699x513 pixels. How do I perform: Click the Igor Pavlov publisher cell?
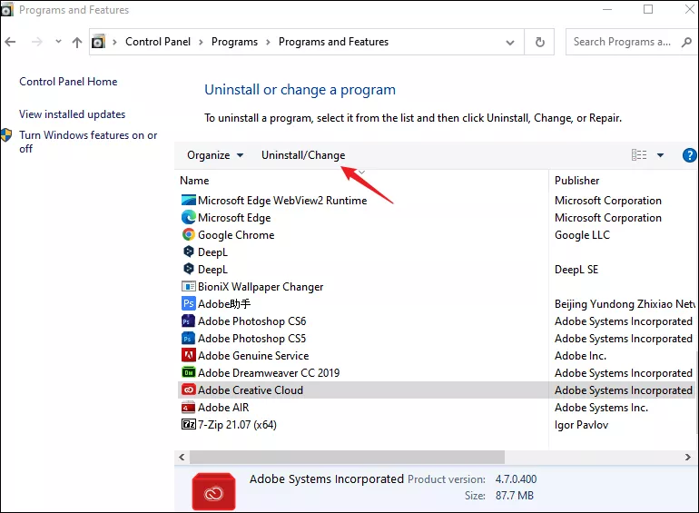click(581, 425)
